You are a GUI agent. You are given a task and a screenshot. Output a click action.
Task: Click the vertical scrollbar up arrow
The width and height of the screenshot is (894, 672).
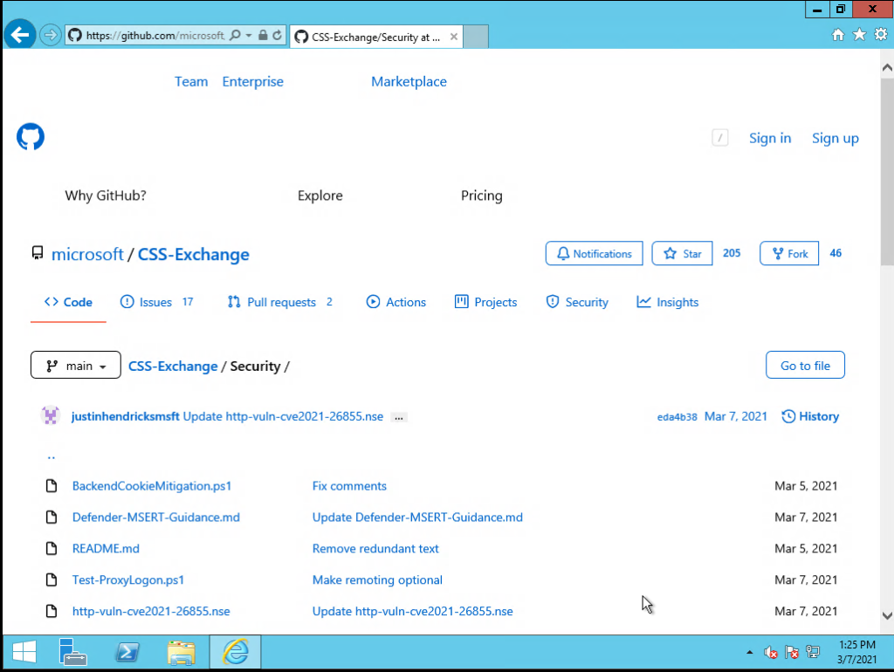(x=887, y=67)
